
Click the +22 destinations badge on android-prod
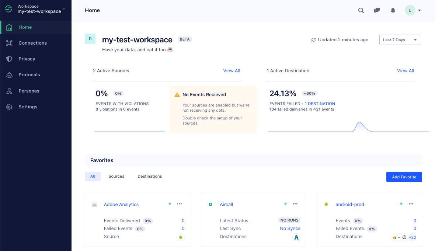coord(412,237)
